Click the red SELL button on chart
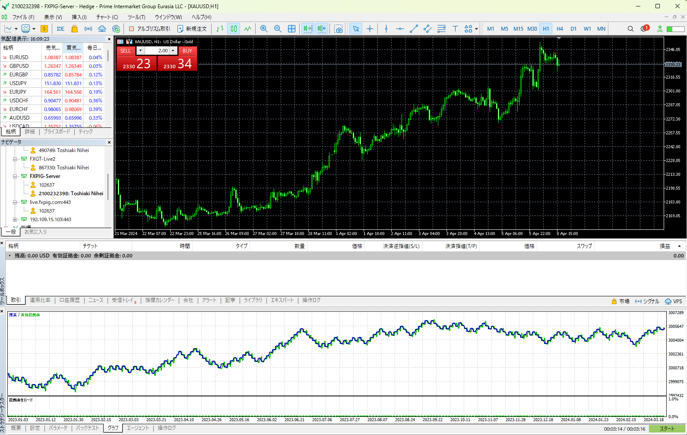This screenshot has height=435, width=687. pyautogui.click(x=126, y=51)
